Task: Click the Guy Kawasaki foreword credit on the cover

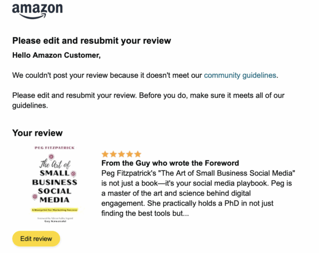Action: click(55, 221)
